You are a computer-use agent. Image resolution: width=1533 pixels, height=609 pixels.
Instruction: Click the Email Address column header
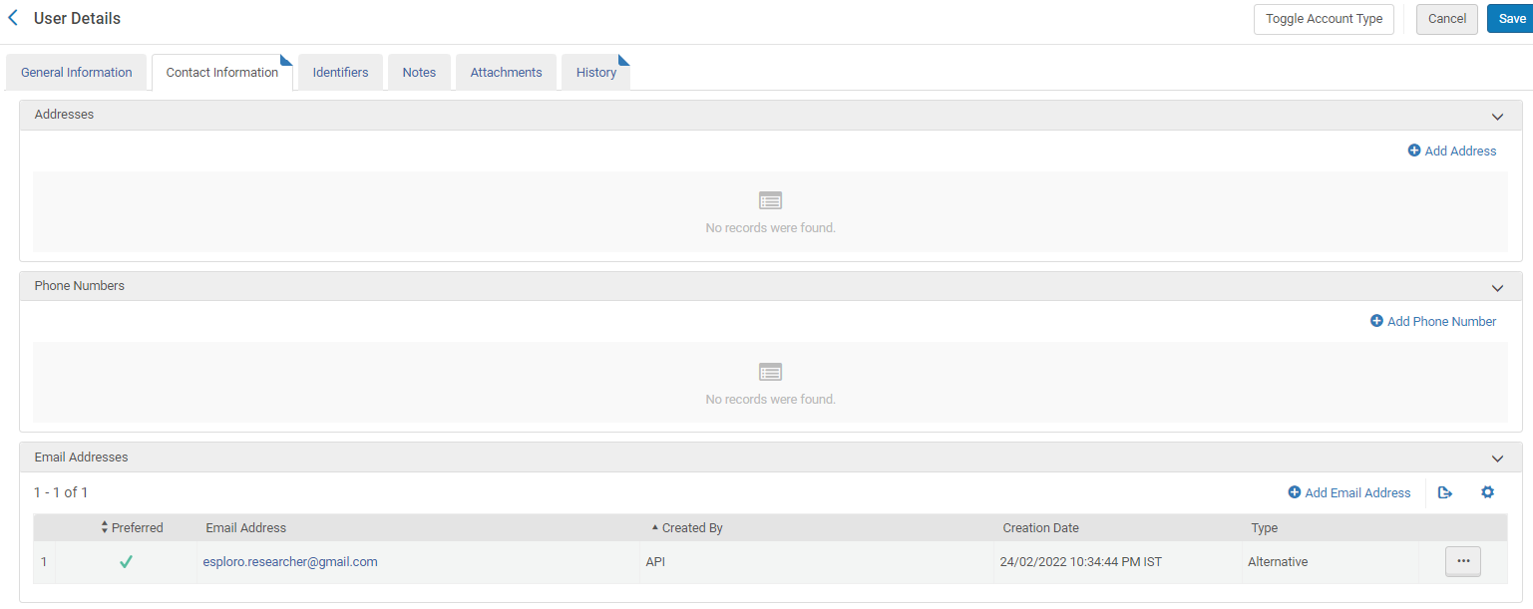pos(246,528)
